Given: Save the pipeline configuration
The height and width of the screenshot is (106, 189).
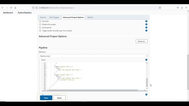Looking at the screenshot, I should 46,98.
